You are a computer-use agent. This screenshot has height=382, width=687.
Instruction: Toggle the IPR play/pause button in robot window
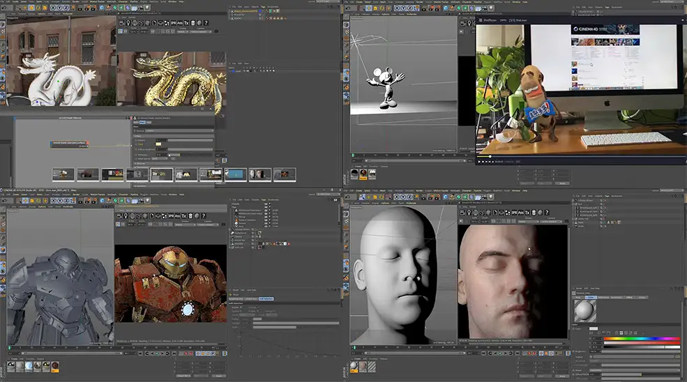(118, 224)
